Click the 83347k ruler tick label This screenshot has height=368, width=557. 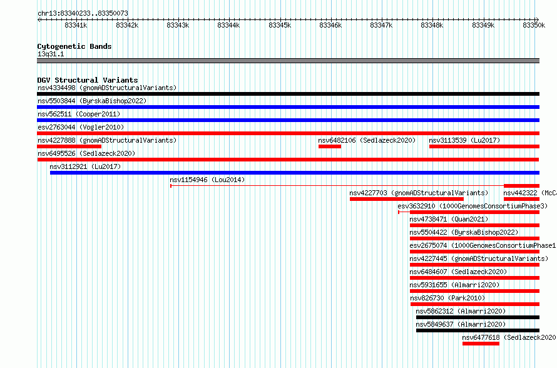click(382, 25)
